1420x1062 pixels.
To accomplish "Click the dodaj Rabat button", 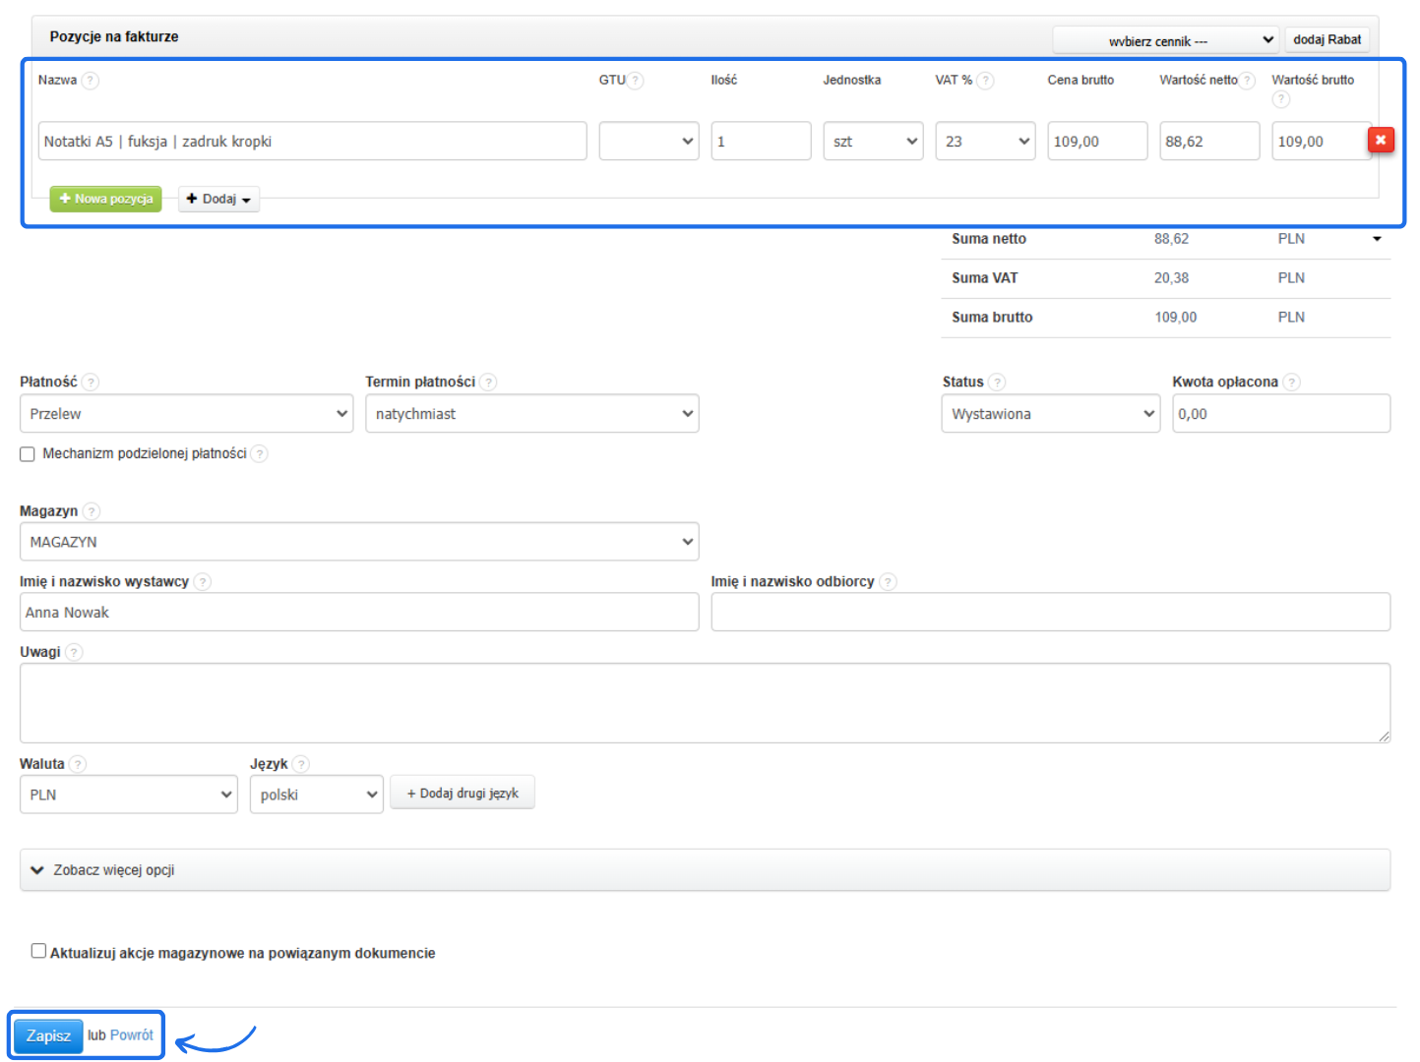I will tap(1327, 40).
